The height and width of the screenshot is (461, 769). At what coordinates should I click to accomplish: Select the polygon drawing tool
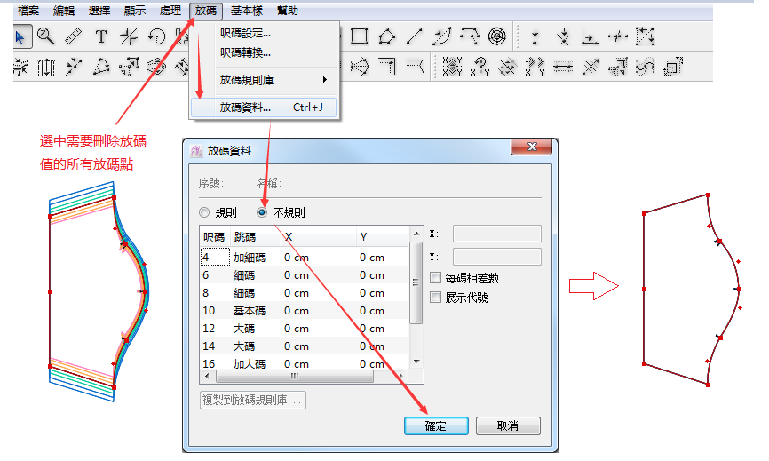coord(387,36)
